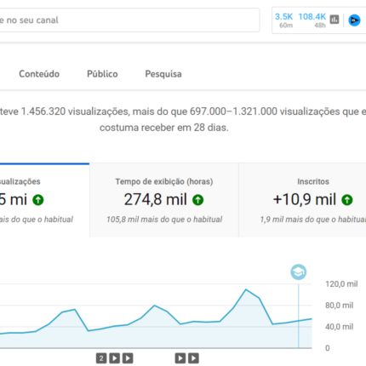Click last play marker of right pair

(x=193, y=358)
